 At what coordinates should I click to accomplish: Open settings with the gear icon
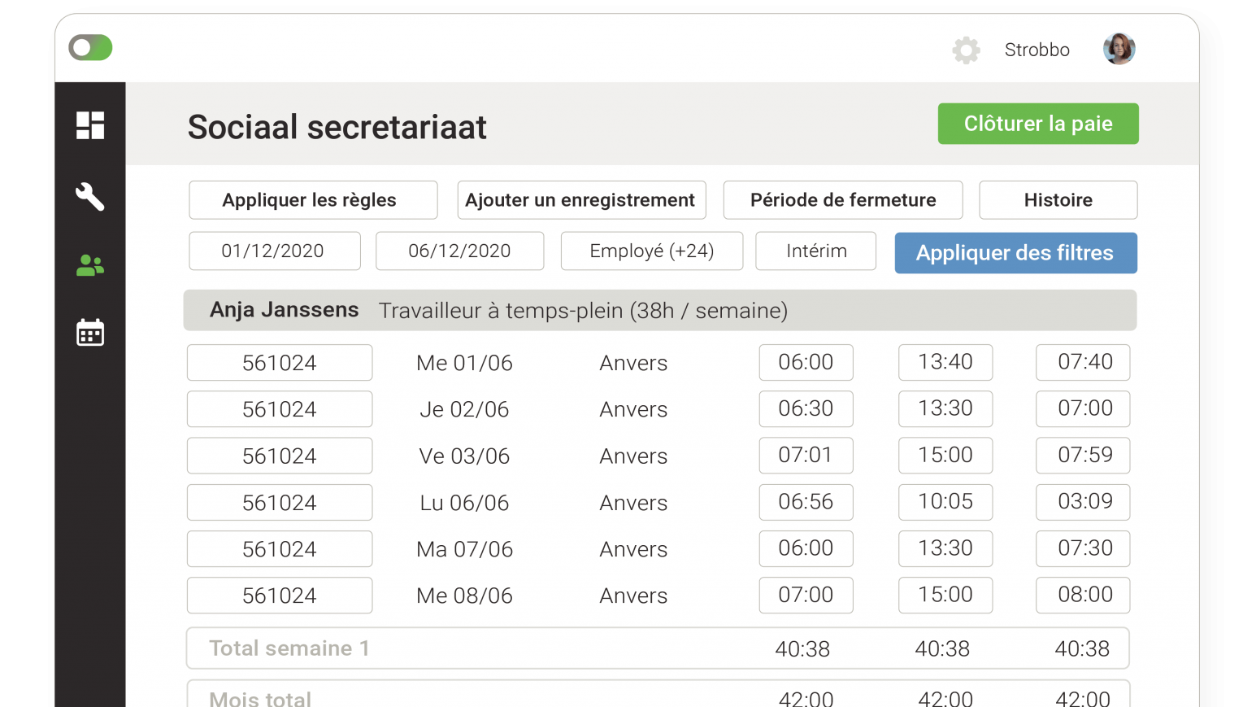click(x=966, y=50)
